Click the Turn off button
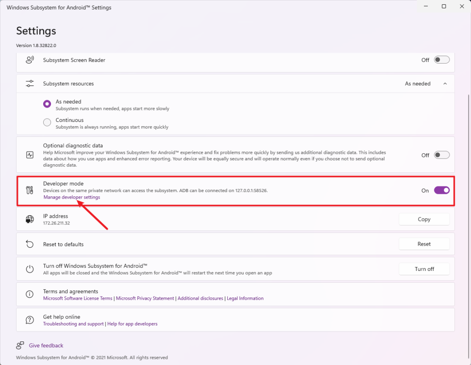Screen dimensions: 471x365 click(424, 269)
